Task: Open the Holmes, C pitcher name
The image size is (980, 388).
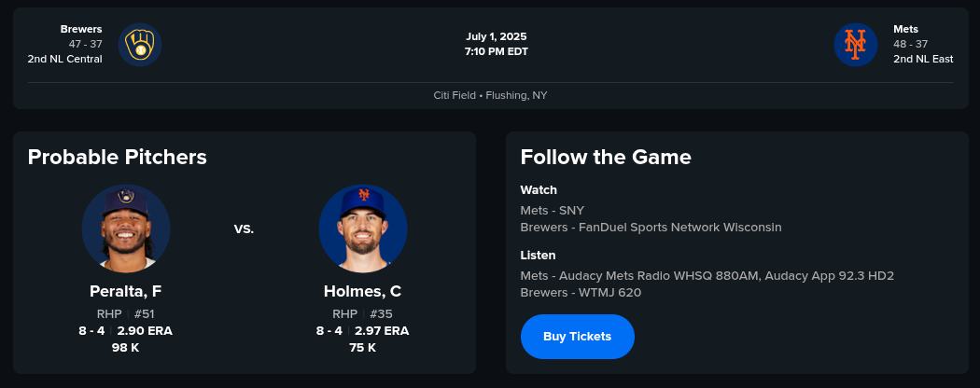Action: coord(362,291)
